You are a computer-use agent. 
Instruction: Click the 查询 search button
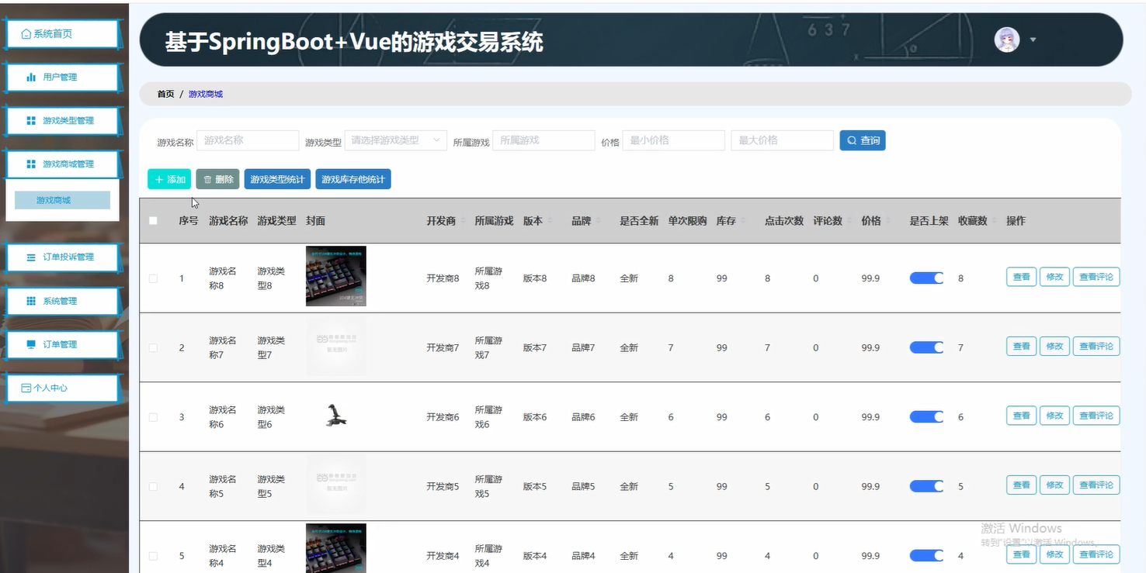click(863, 140)
